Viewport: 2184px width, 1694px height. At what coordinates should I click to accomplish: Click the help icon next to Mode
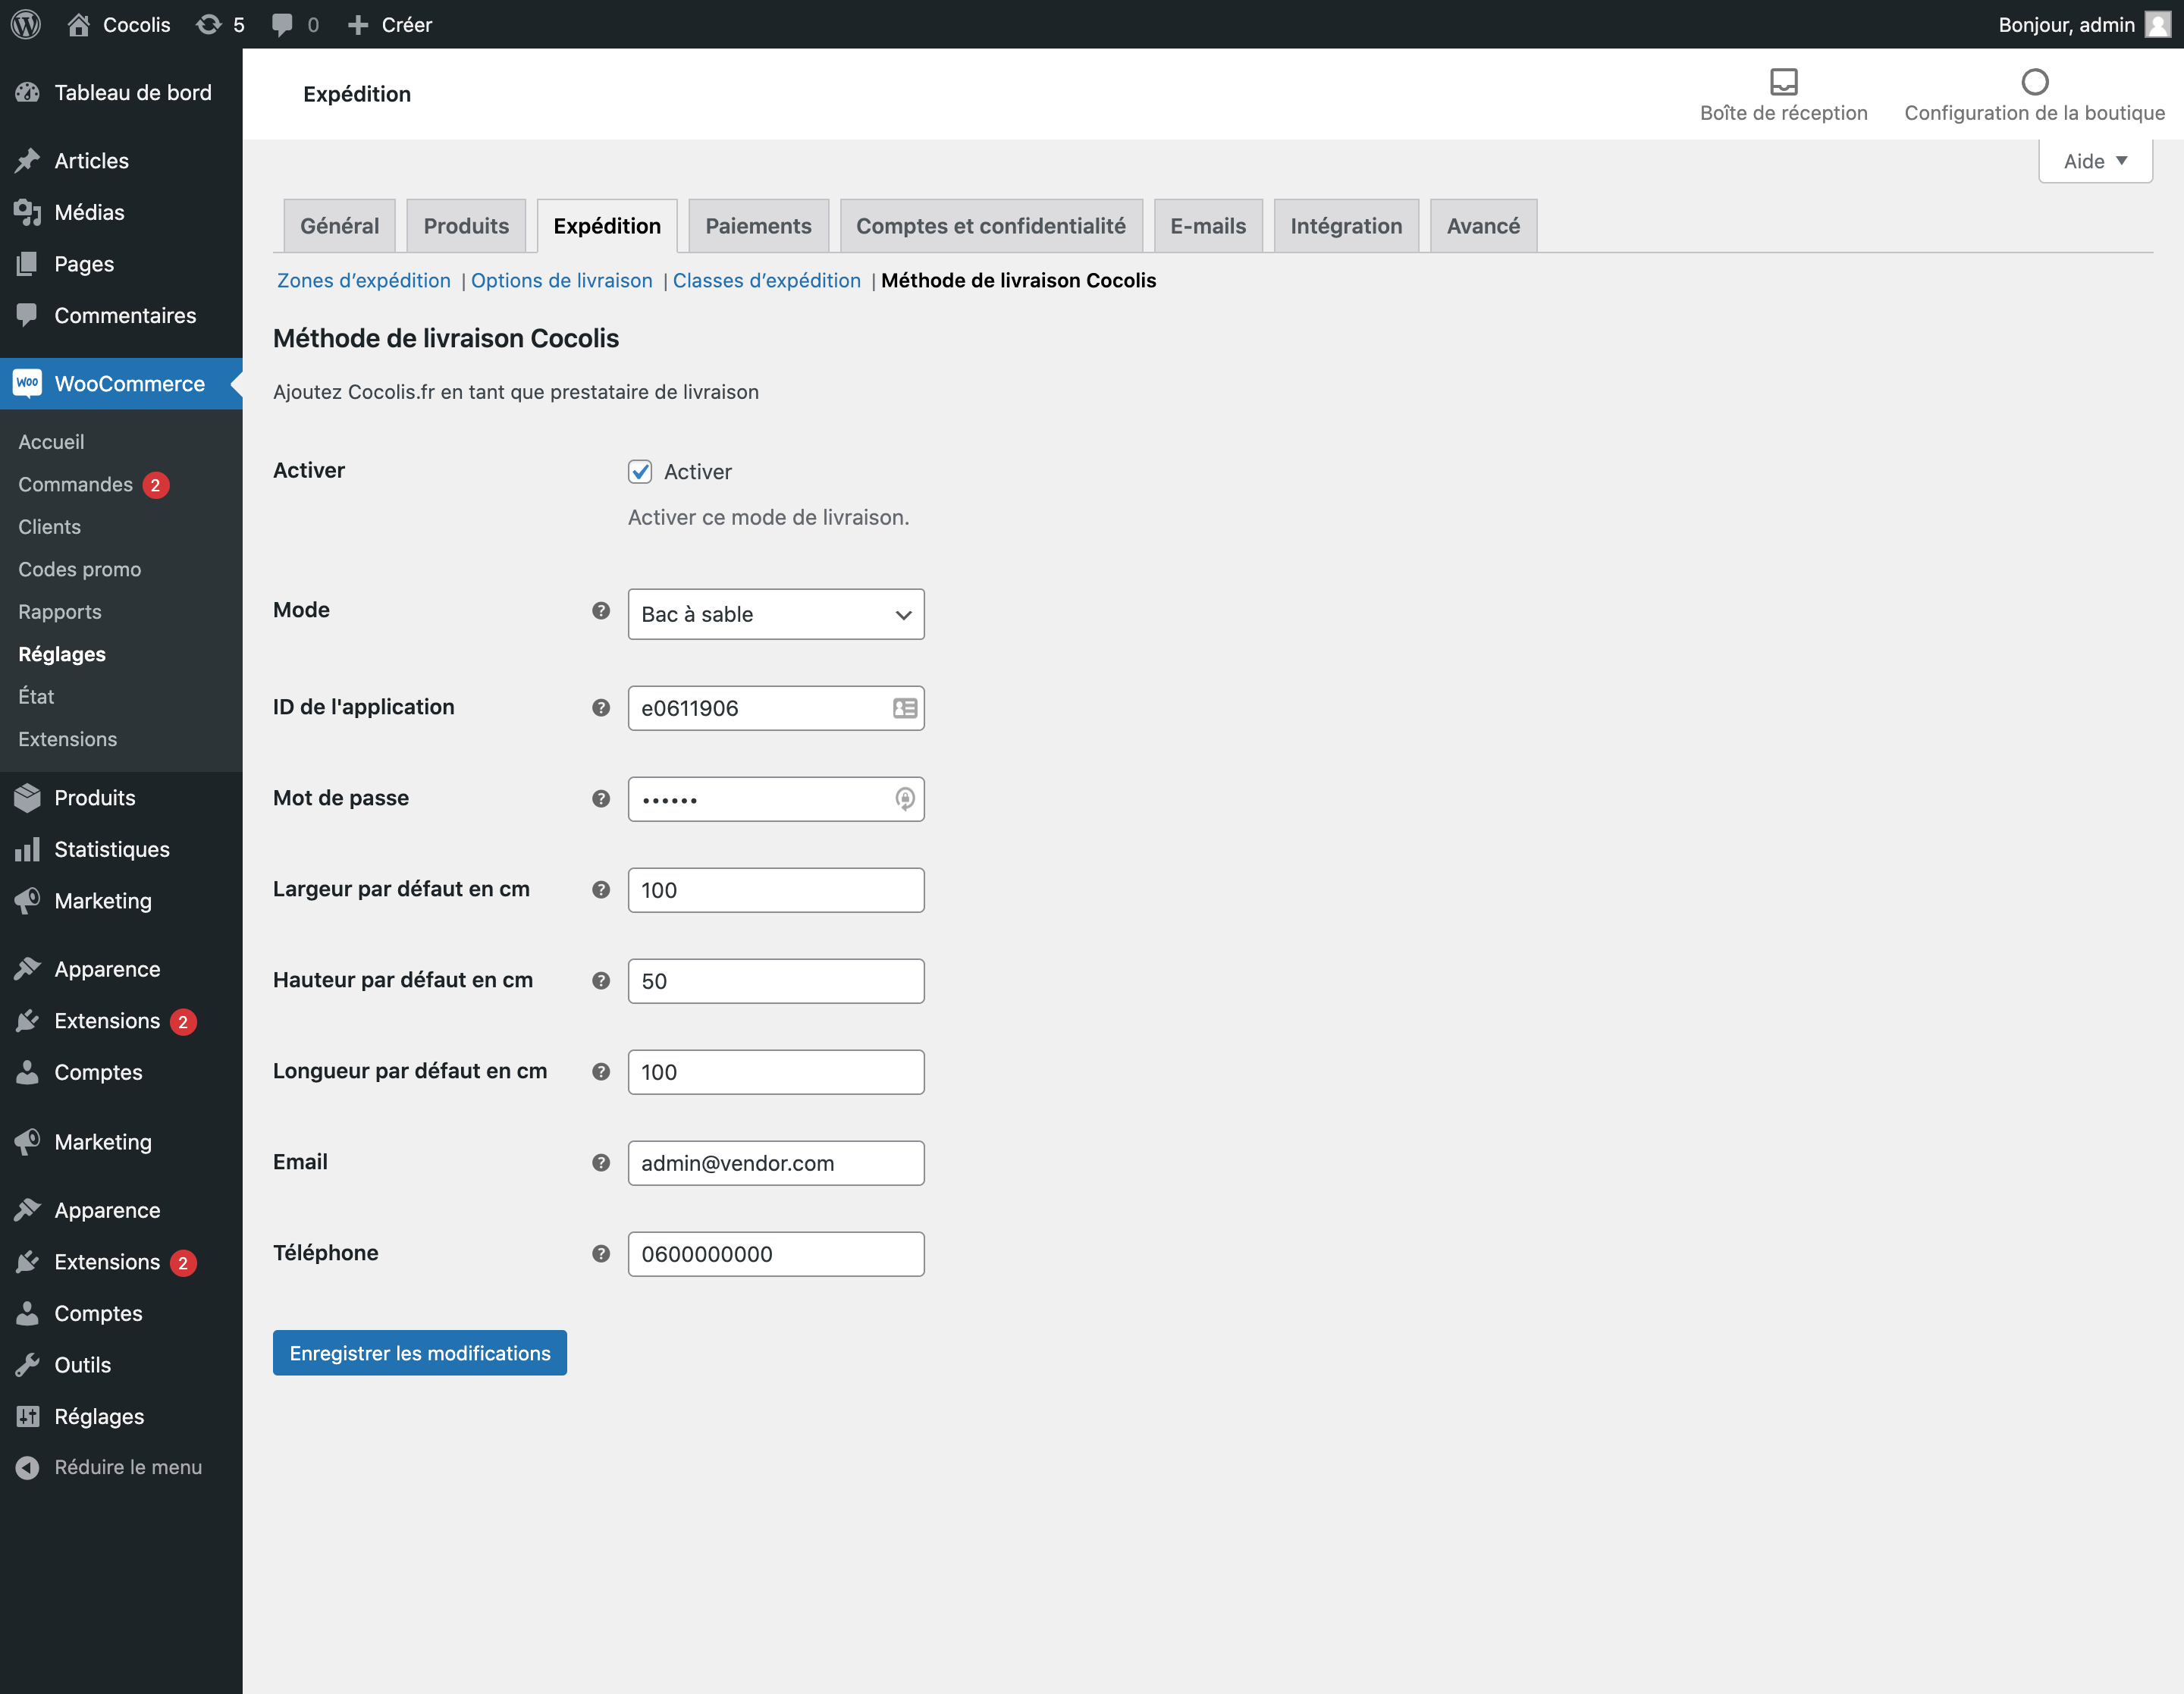click(x=600, y=610)
